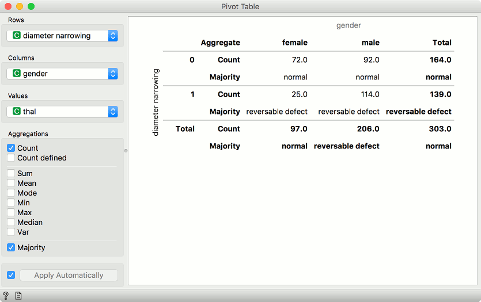Screen dimensions: 481x302
Task: Toggle the Apply Automatically checkbox
Action: (11, 275)
